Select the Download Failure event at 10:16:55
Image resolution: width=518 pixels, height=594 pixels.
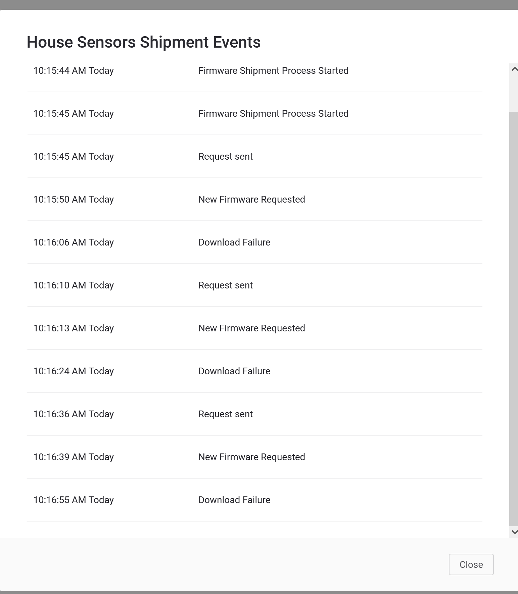pos(234,500)
